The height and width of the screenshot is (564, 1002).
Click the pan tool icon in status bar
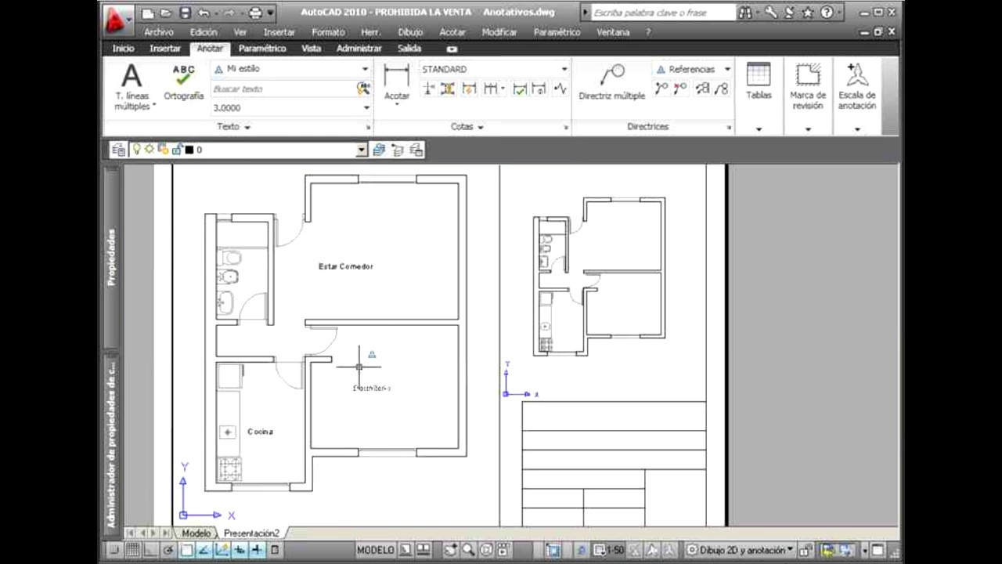click(x=450, y=550)
